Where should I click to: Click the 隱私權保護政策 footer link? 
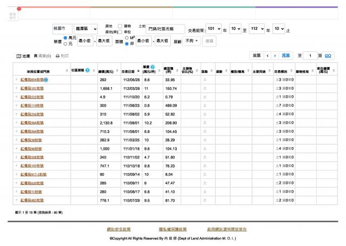point(172,229)
